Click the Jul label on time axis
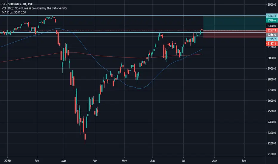Viewport: 278px width, 164px height. point(183,161)
